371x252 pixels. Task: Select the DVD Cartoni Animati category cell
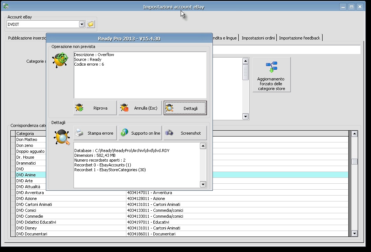[71, 204]
